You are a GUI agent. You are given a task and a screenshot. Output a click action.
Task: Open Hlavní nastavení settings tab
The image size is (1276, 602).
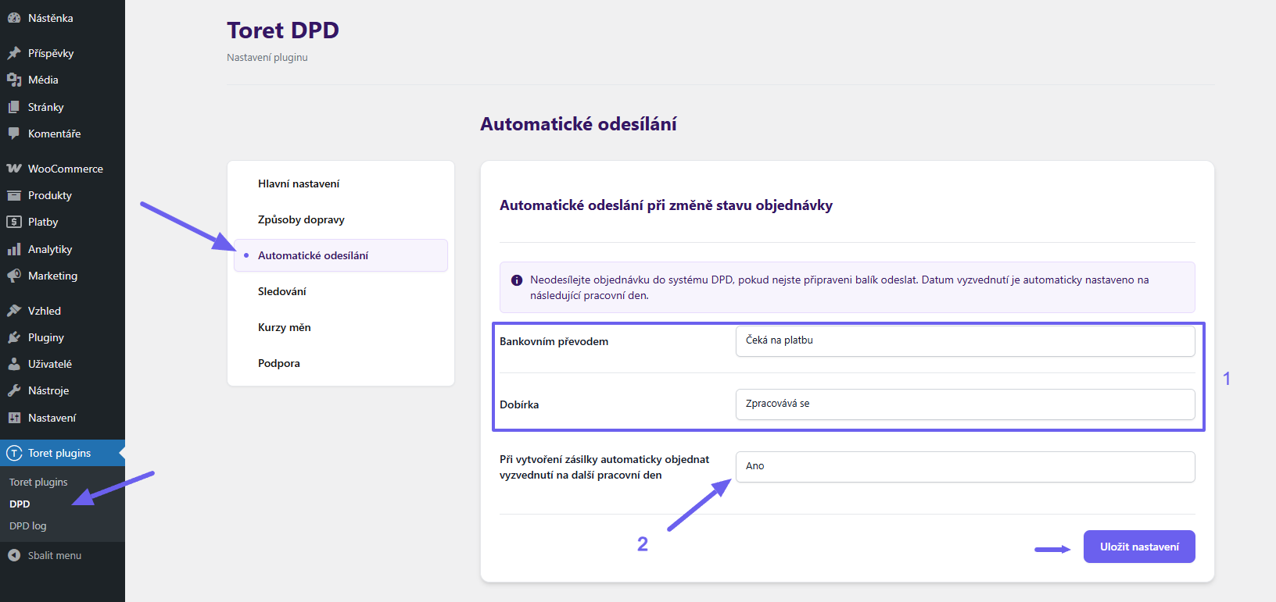coord(341,183)
